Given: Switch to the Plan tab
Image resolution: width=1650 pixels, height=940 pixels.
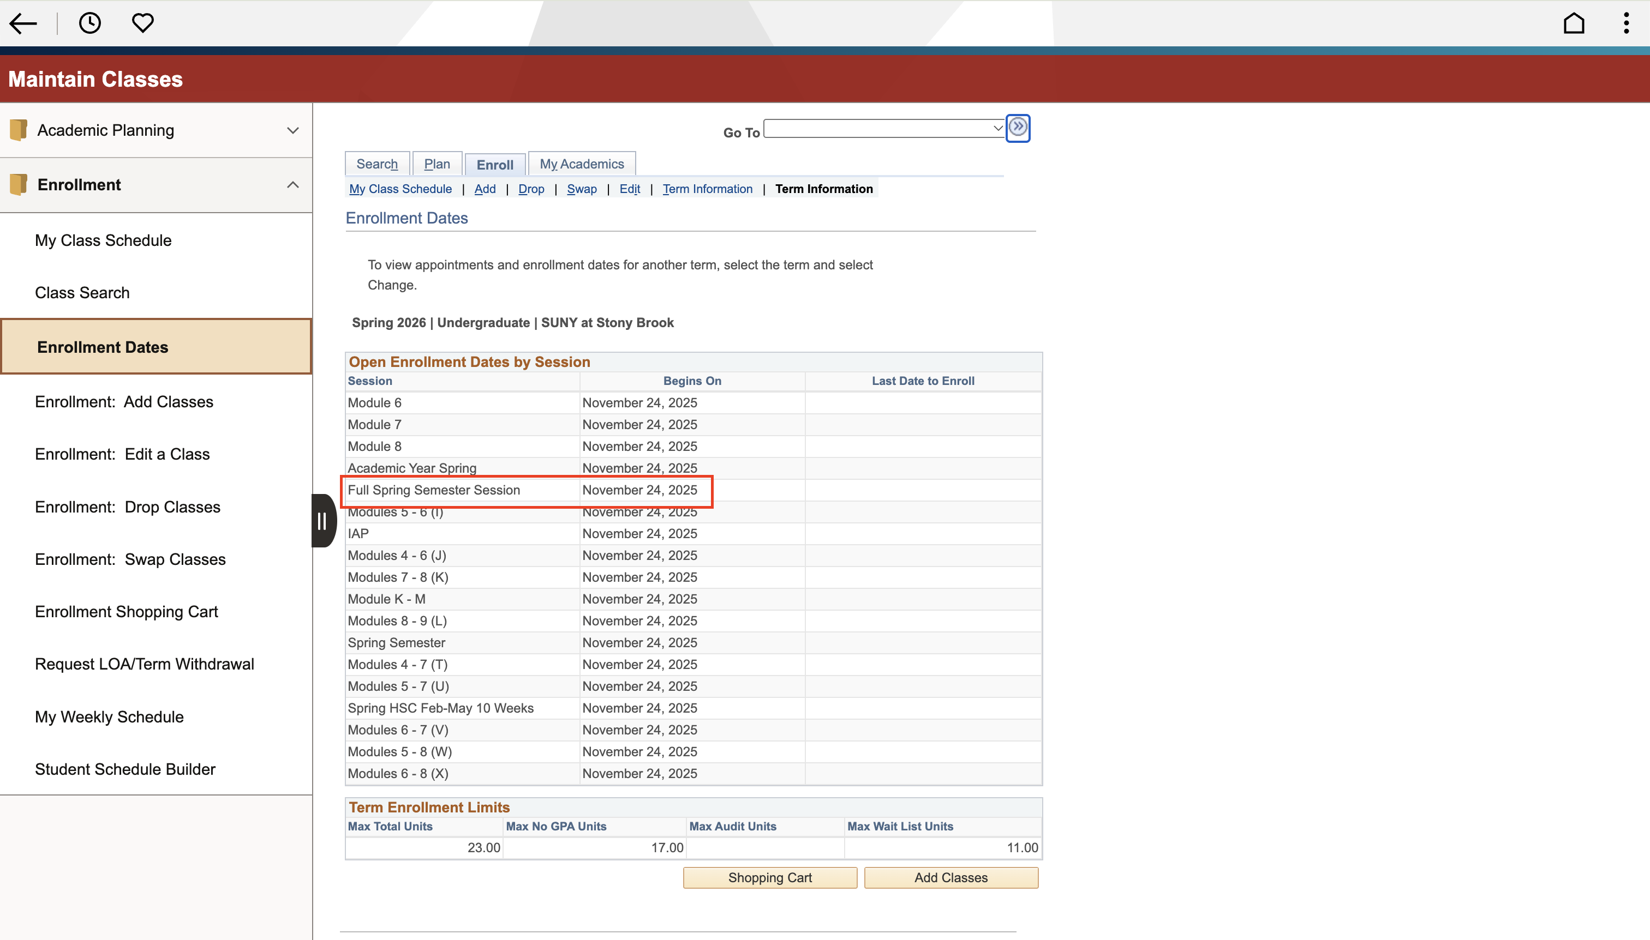Looking at the screenshot, I should click(438, 164).
